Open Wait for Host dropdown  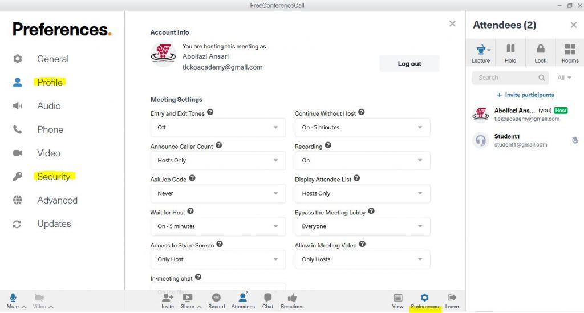(x=218, y=226)
